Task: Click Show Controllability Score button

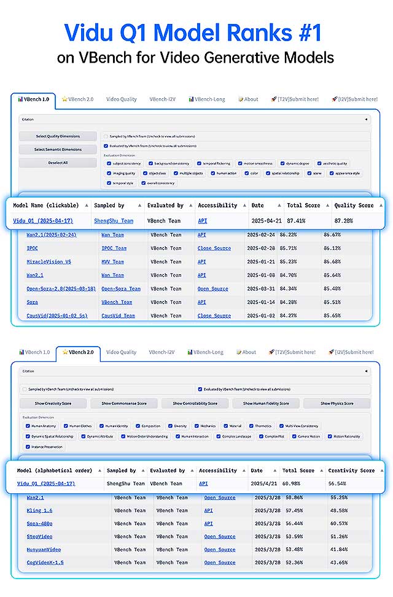Action: click(x=195, y=403)
